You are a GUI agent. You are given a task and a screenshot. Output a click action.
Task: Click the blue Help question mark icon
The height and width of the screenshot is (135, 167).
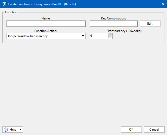coord(6,130)
